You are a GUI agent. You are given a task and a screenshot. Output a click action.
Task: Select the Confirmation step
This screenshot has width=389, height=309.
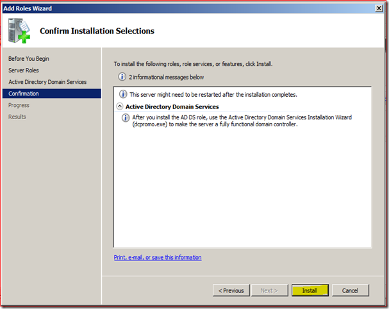(x=52, y=94)
